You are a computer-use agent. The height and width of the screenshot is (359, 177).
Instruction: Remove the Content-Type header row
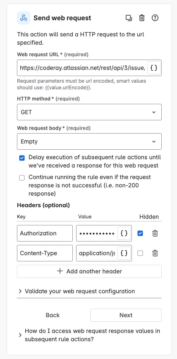pos(155,253)
